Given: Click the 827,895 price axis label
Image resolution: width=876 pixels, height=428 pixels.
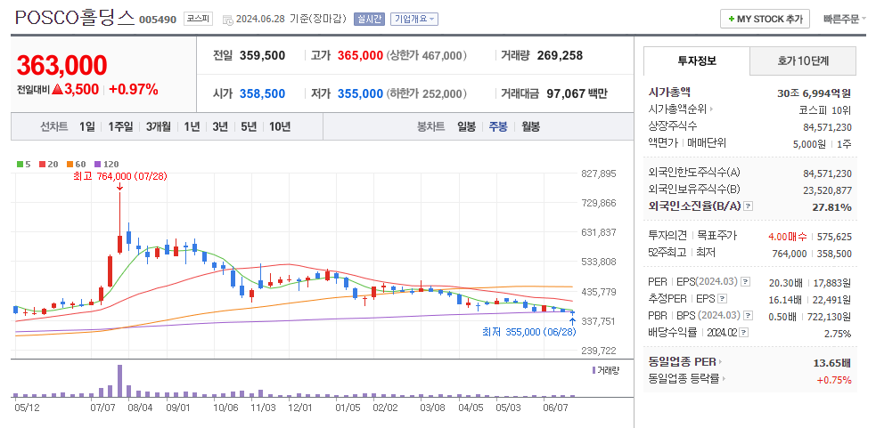Looking at the screenshot, I should (x=599, y=174).
